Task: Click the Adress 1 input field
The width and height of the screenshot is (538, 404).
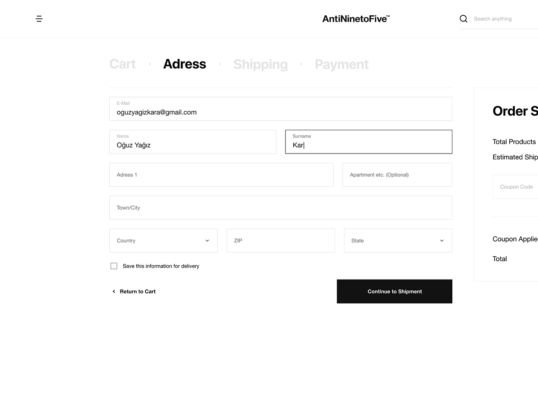Action: pos(221,175)
